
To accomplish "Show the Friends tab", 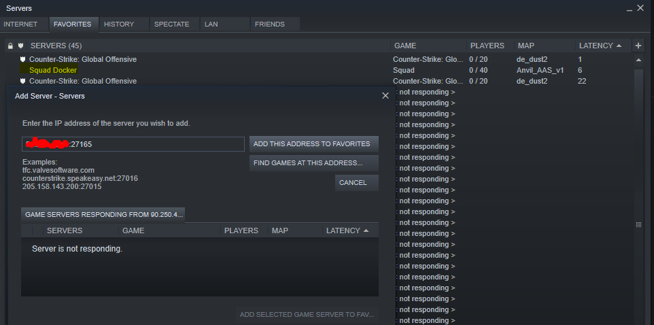I will pos(275,24).
